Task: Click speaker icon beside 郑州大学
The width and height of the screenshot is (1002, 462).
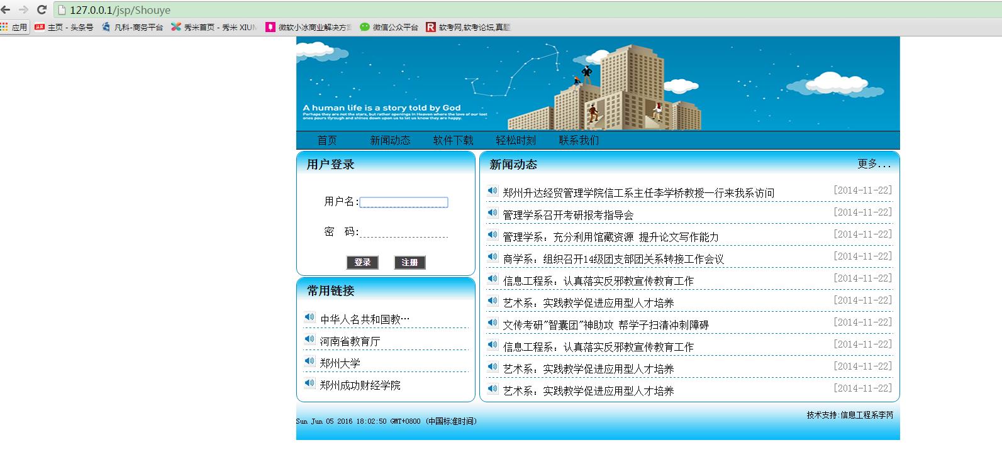Action: pyautogui.click(x=309, y=361)
